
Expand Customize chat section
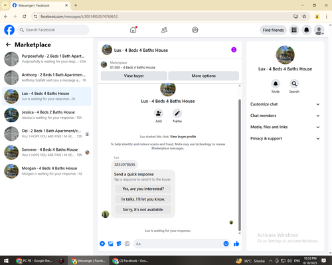[285, 104]
